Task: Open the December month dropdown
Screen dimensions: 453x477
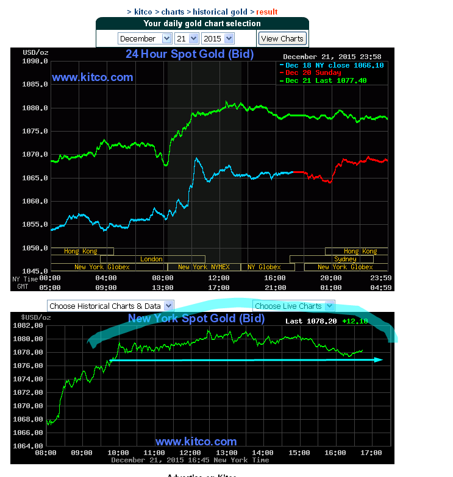Action: pos(145,38)
